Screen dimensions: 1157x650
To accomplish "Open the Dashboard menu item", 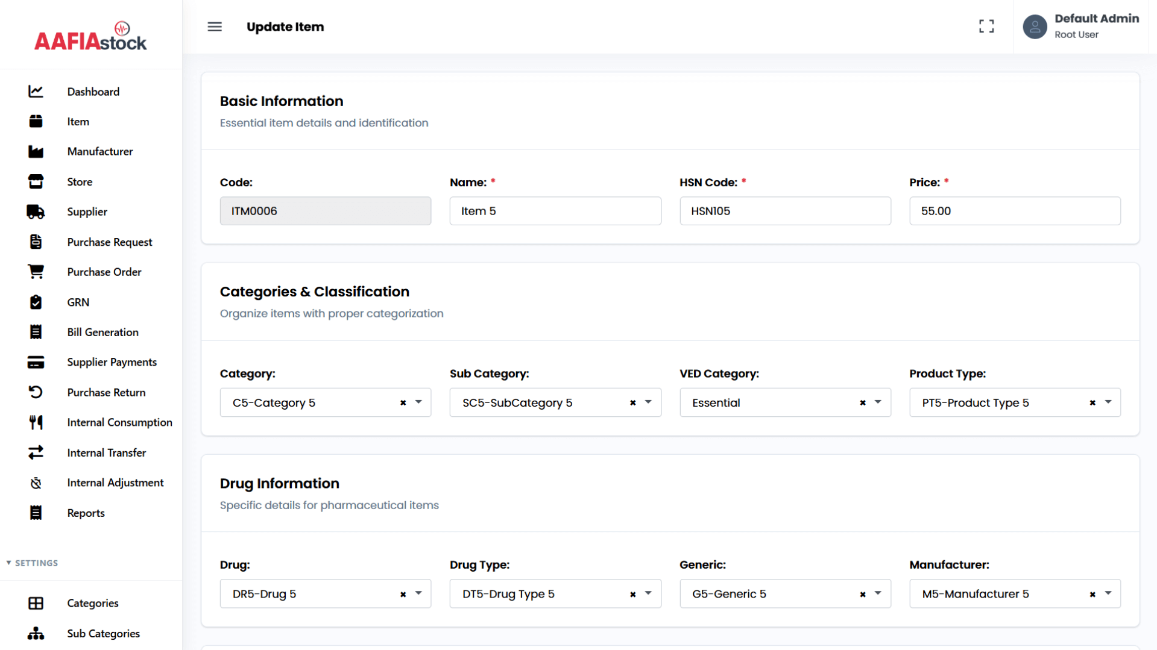I will click(93, 92).
